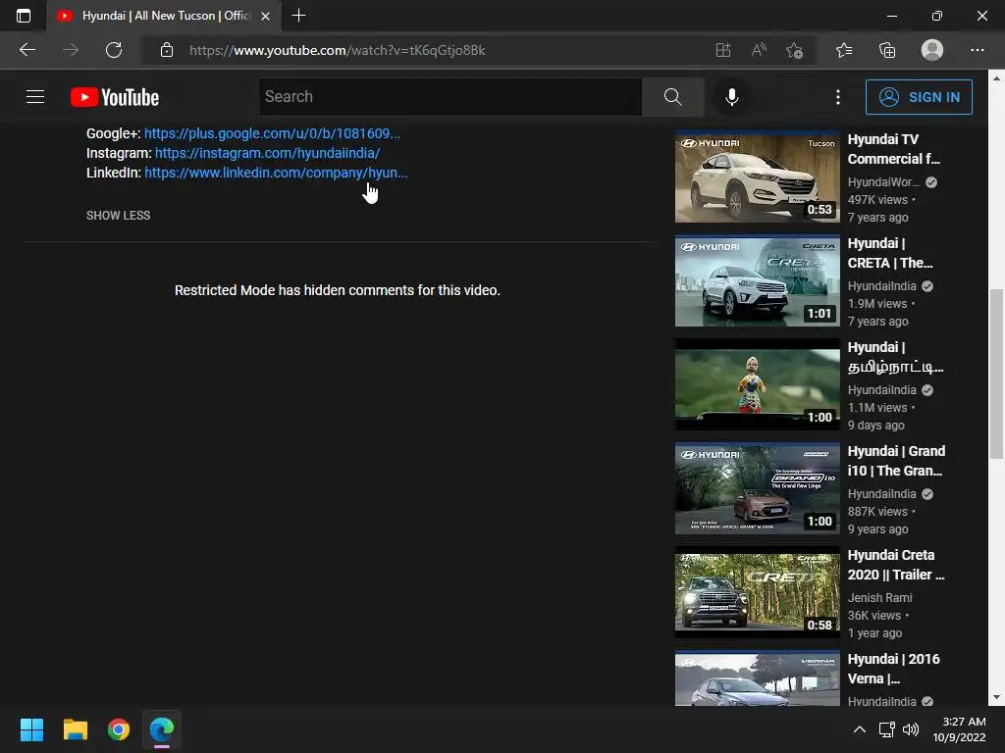Type in the YouTube Search field
The height and width of the screenshot is (753, 1005).
pos(450,97)
